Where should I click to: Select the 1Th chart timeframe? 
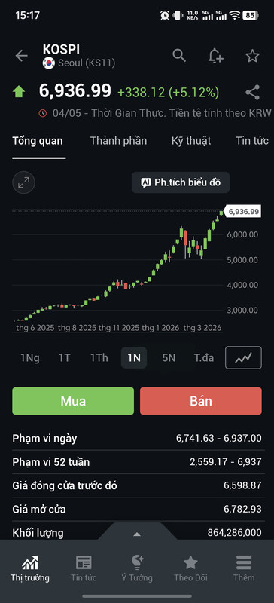(99, 358)
